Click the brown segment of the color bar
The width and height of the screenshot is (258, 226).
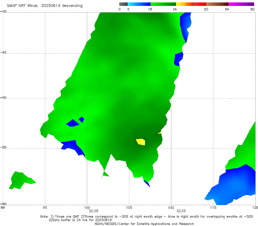[217, 4]
